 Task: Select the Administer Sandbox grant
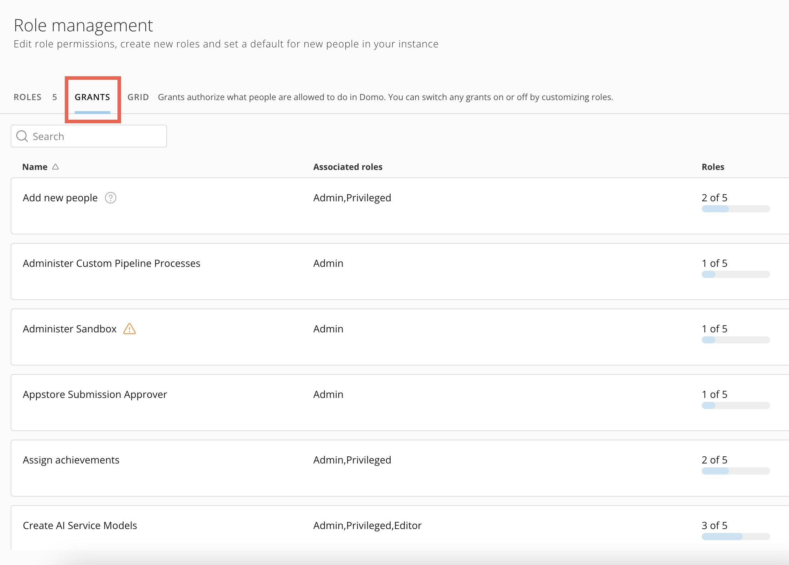coord(69,329)
